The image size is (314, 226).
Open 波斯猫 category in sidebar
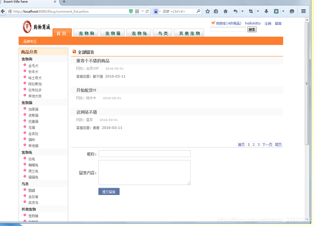click(x=33, y=115)
